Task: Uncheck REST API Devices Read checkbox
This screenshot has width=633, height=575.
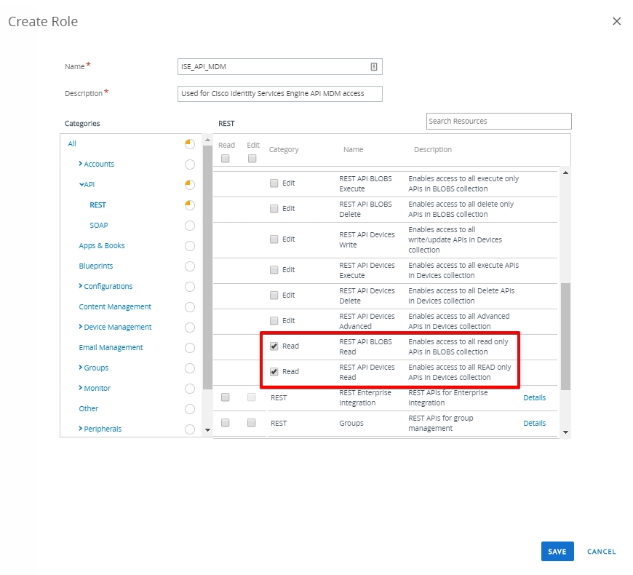Action: (x=274, y=372)
